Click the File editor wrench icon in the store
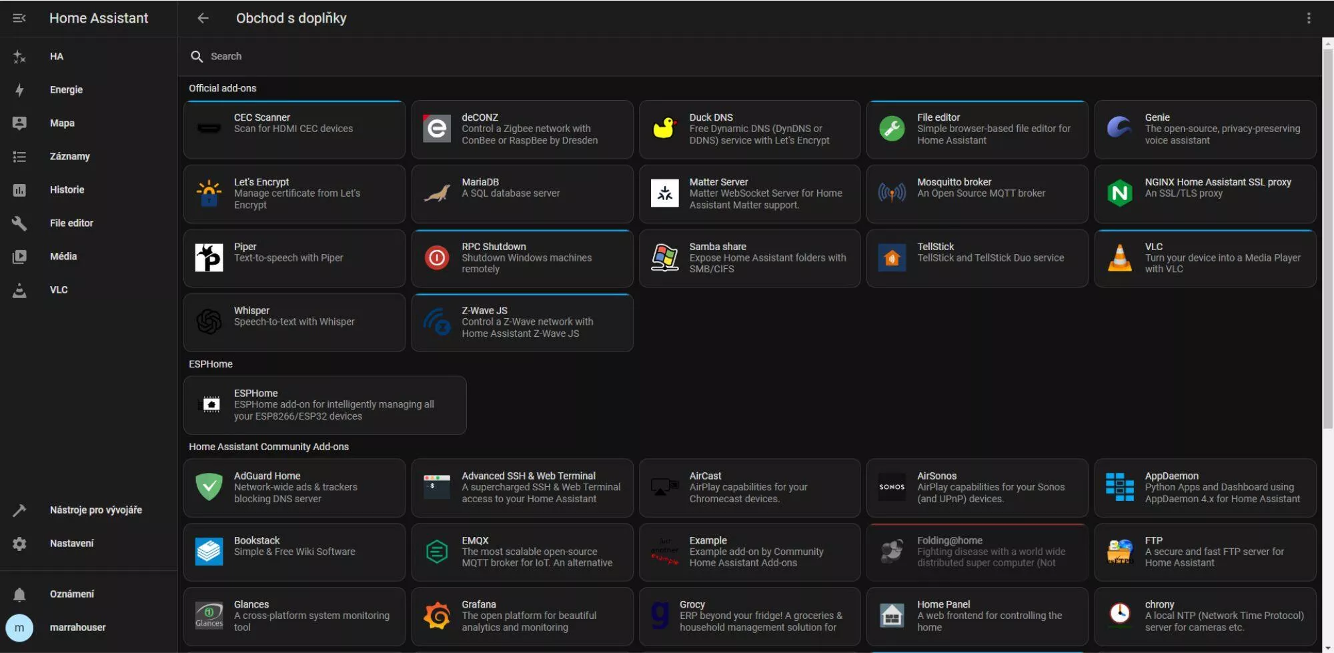The image size is (1334, 653). coord(892,128)
